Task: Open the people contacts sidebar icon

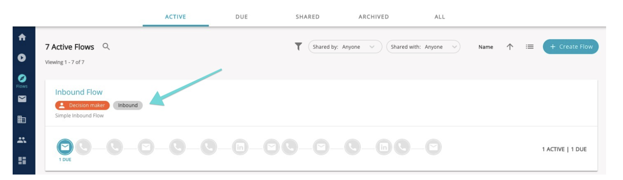Action: click(22, 140)
